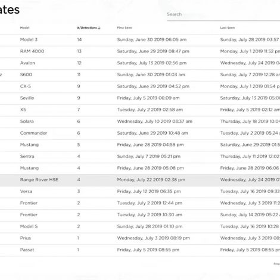
Task: Click last seen Tuesday, July 2 2019 05:24
Action: 250,133
